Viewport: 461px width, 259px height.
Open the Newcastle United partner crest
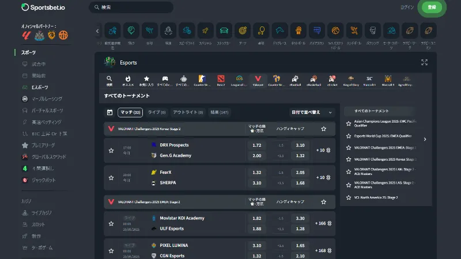(x=39, y=35)
